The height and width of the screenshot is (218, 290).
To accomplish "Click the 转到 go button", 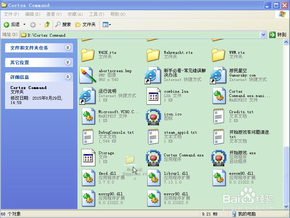I will tap(278, 35).
